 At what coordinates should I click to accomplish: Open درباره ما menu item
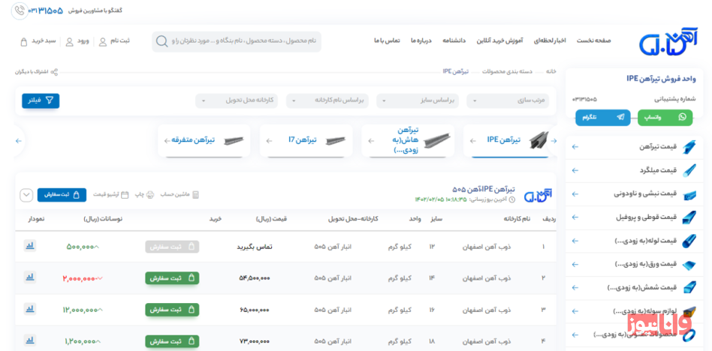421,40
